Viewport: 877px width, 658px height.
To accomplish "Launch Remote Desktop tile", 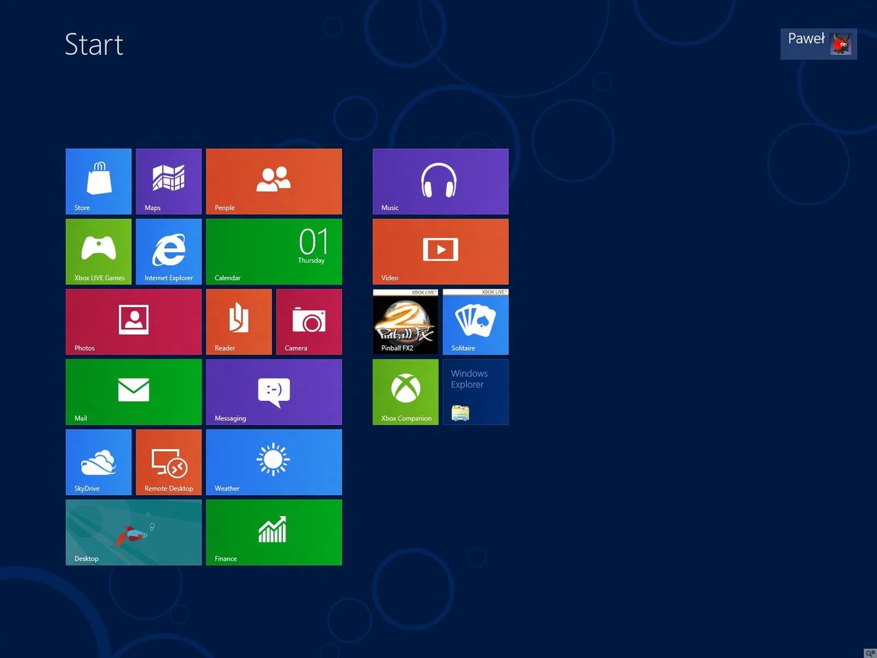I will (169, 462).
